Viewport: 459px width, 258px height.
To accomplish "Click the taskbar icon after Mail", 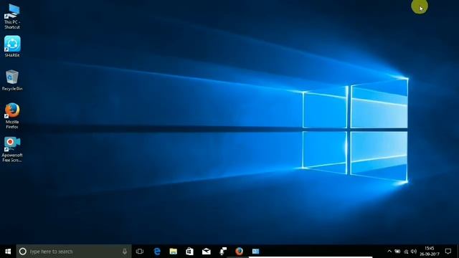I will (x=223, y=252).
